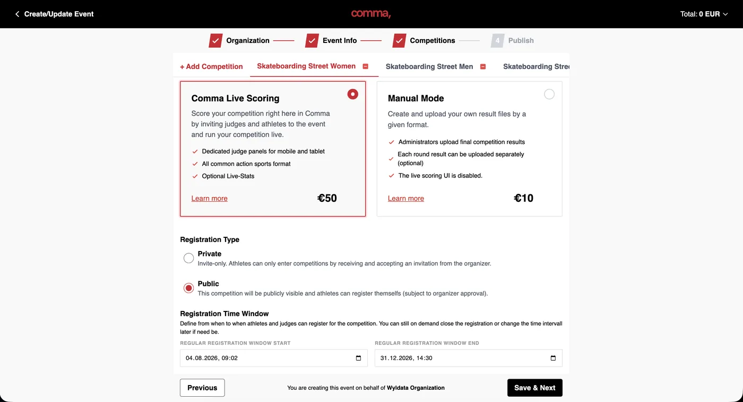Click the Comma logo in header
This screenshot has height=402, width=743.
click(371, 14)
